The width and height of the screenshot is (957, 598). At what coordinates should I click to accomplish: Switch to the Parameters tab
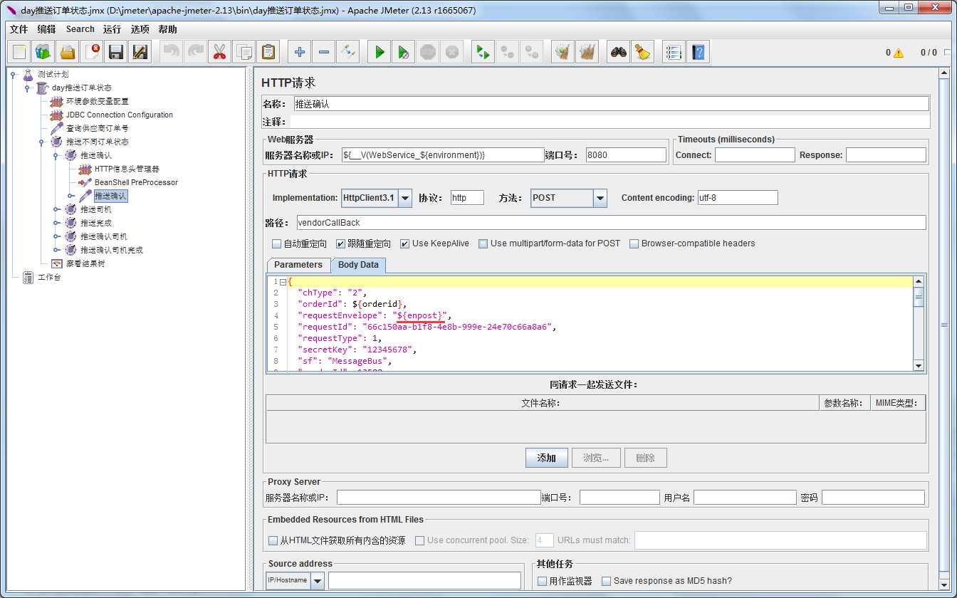tap(298, 265)
